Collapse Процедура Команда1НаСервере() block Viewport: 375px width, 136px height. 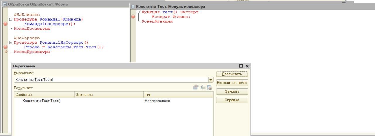(11, 42)
